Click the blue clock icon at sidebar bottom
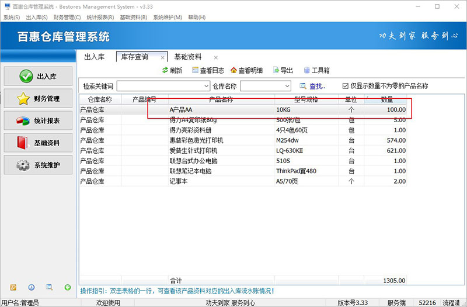Screen dimensions: 467x307 pos(32,287)
